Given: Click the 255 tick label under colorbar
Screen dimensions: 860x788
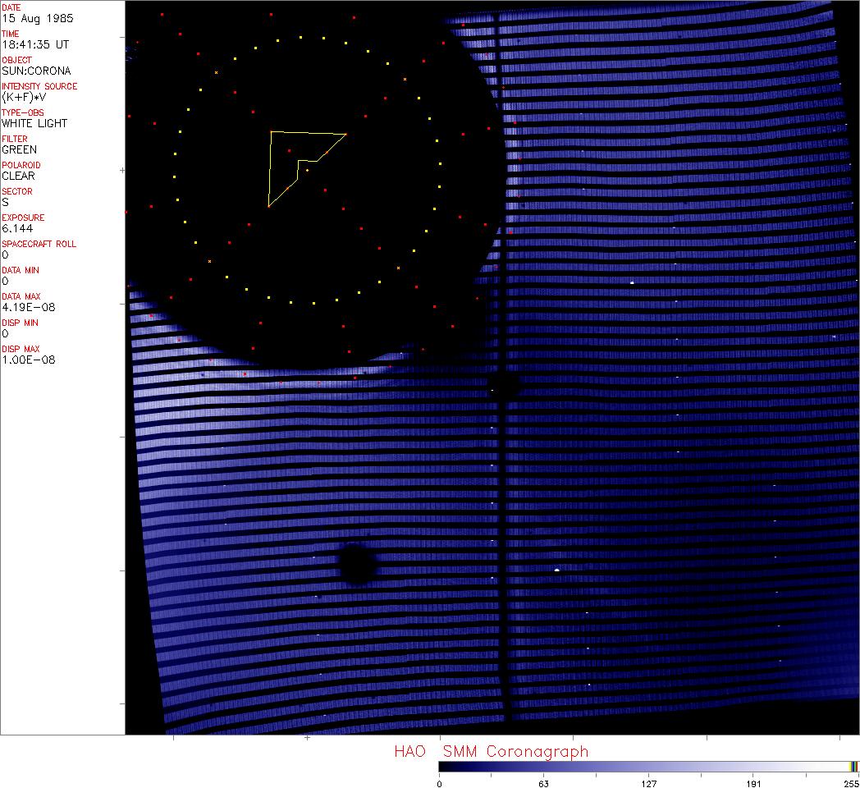Looking at the screenshot, I should tap(850, 783).
